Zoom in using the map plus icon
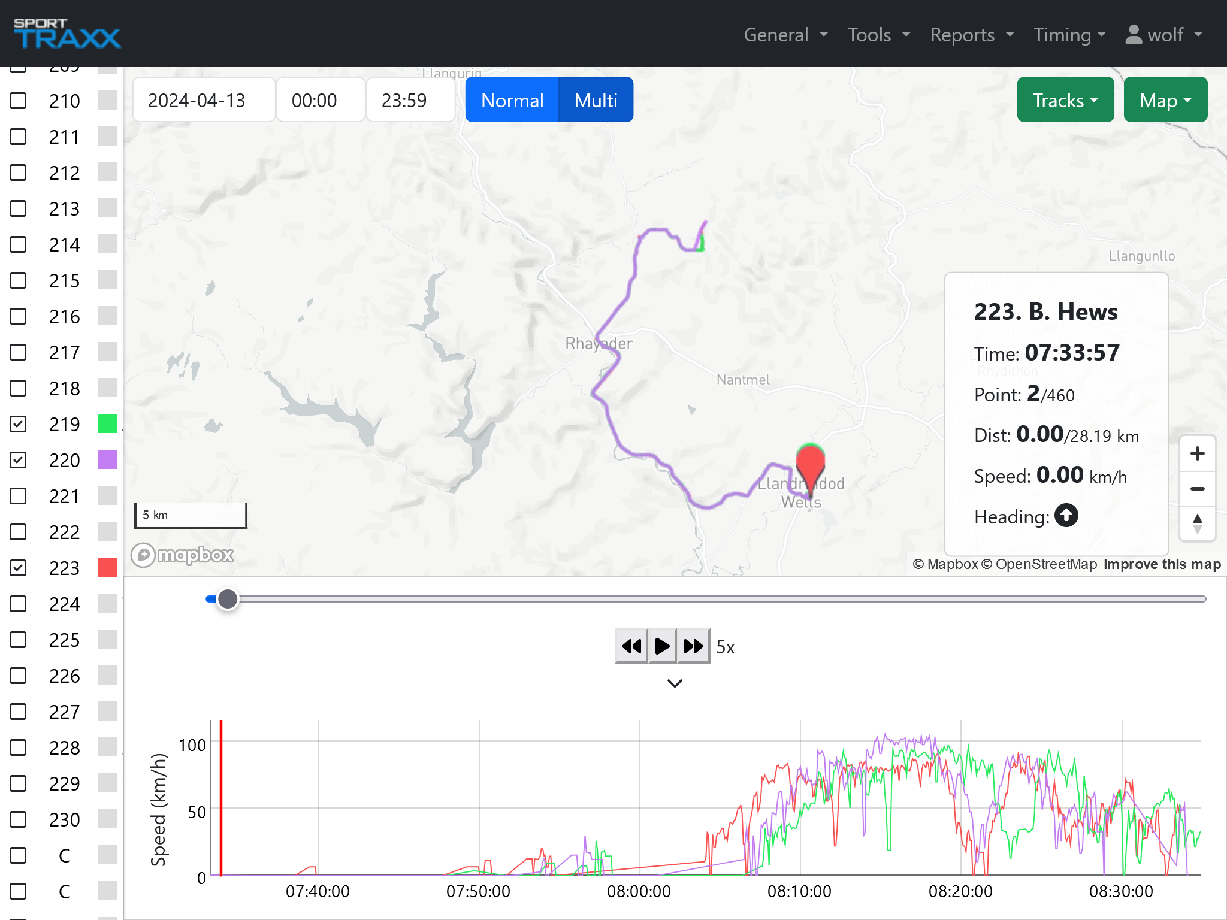Viewport: 1227px width, 920px height. pyautogui.click(x=1197, y=453)
